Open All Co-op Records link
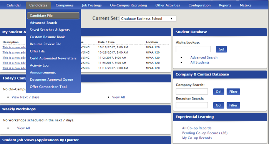This screenshot has width=269, height=144. click(x=197, y=128)
